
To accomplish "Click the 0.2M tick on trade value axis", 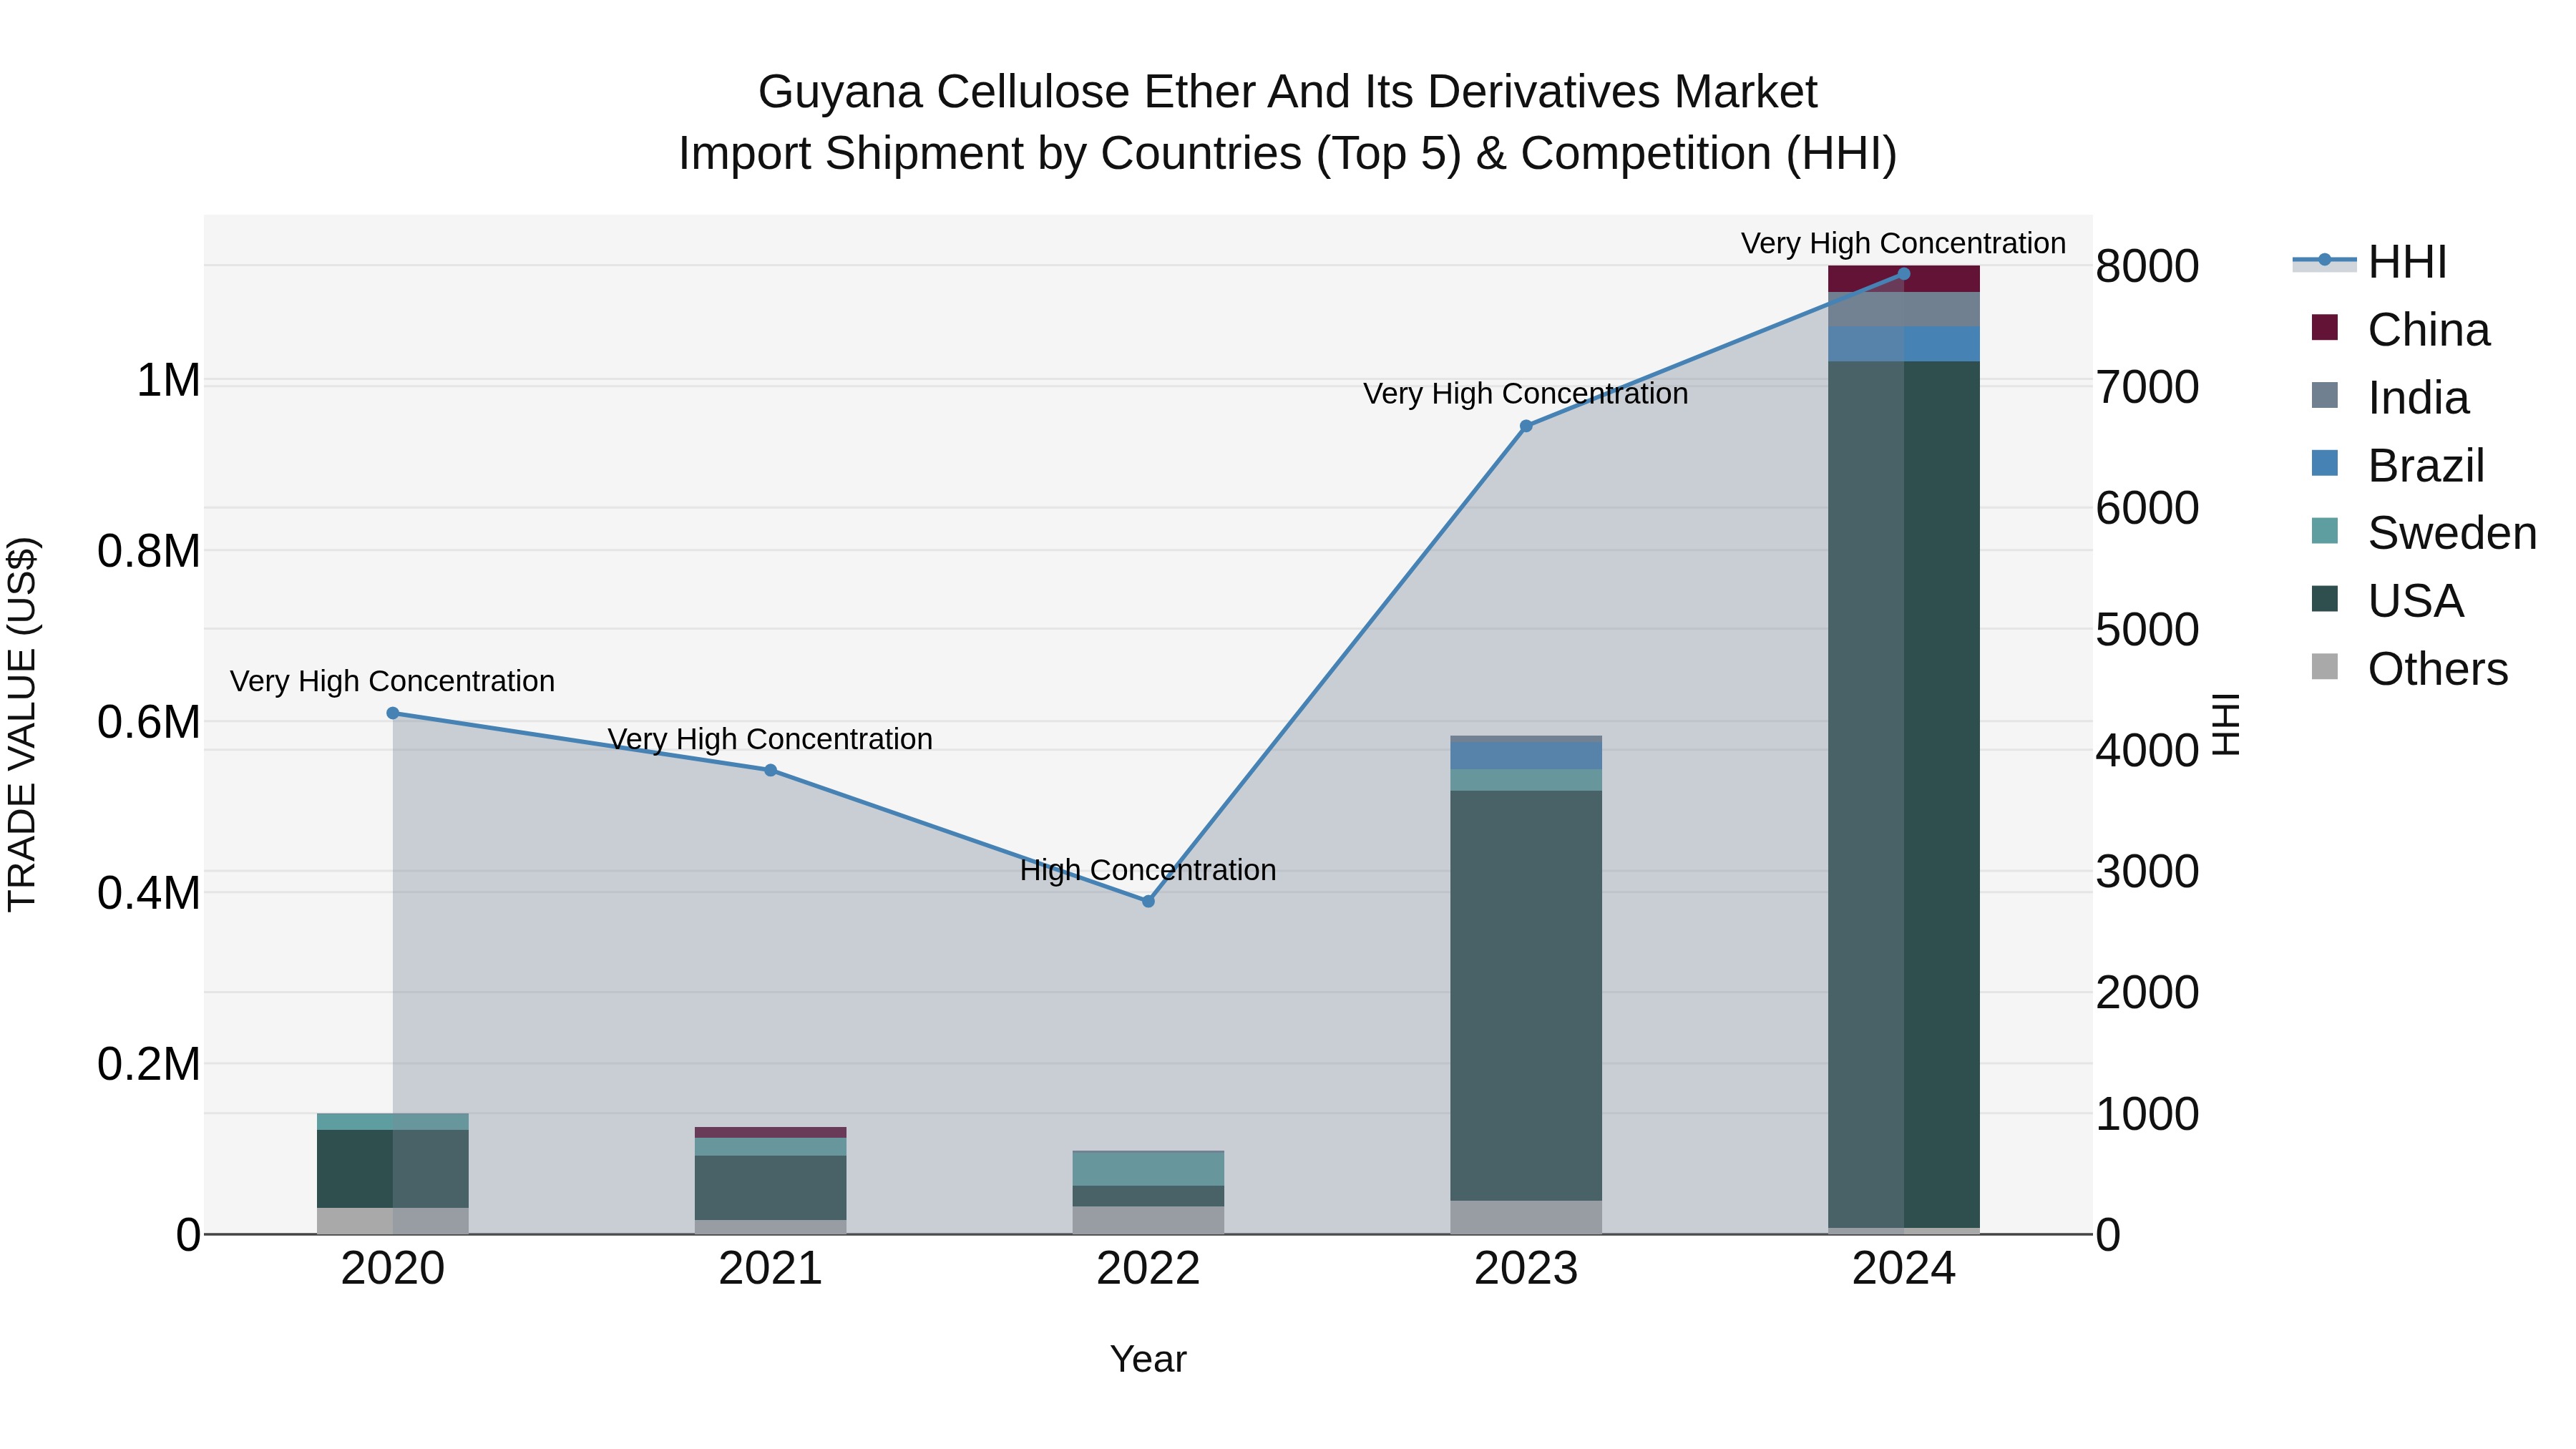I will coord(149,1064).
